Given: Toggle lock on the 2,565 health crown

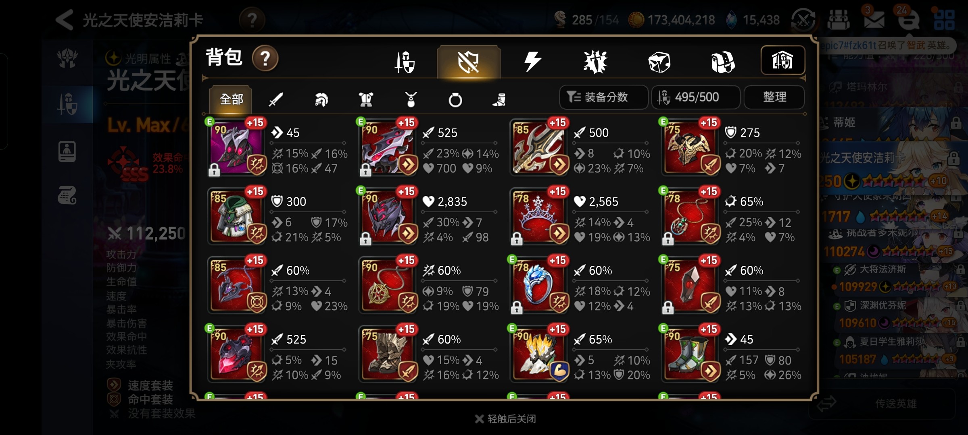Looking at the screenshot, I should pos(517,239).
